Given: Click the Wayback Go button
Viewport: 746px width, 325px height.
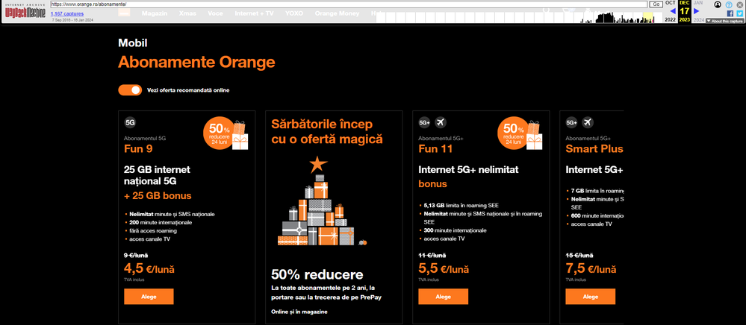Looking at the screenshot, I should (656, 4).
